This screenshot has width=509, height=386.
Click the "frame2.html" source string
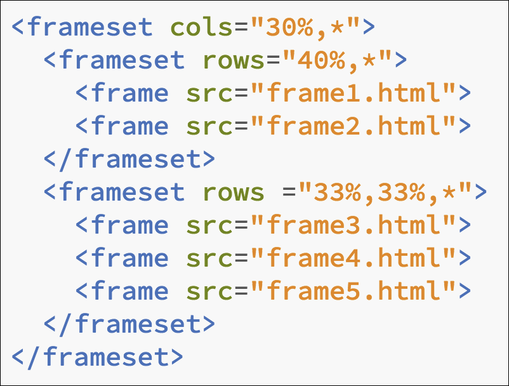(x=354, y=126)
